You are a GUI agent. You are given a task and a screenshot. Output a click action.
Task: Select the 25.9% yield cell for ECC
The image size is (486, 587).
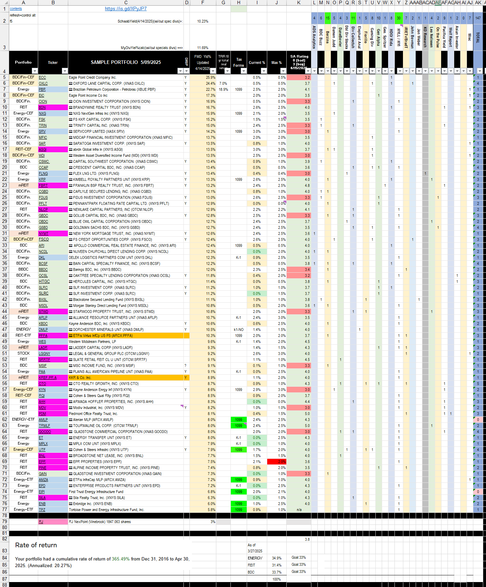click(203, 78)
